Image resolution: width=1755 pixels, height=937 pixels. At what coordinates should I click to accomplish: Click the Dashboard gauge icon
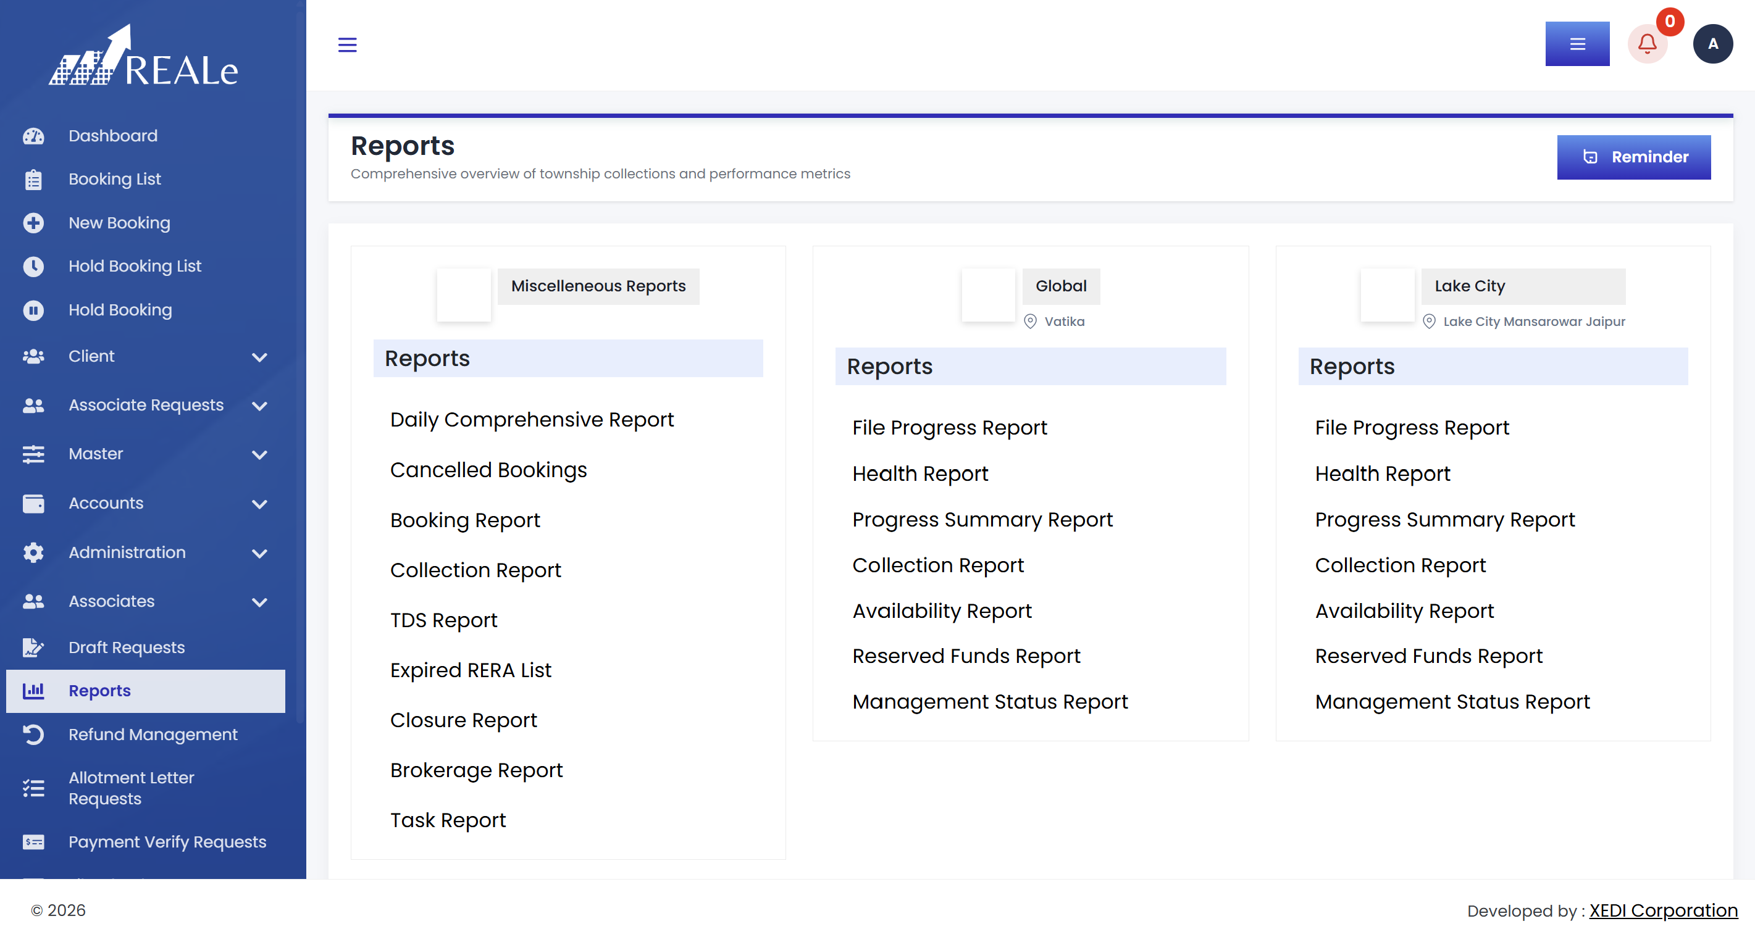(x=33, y=136)
